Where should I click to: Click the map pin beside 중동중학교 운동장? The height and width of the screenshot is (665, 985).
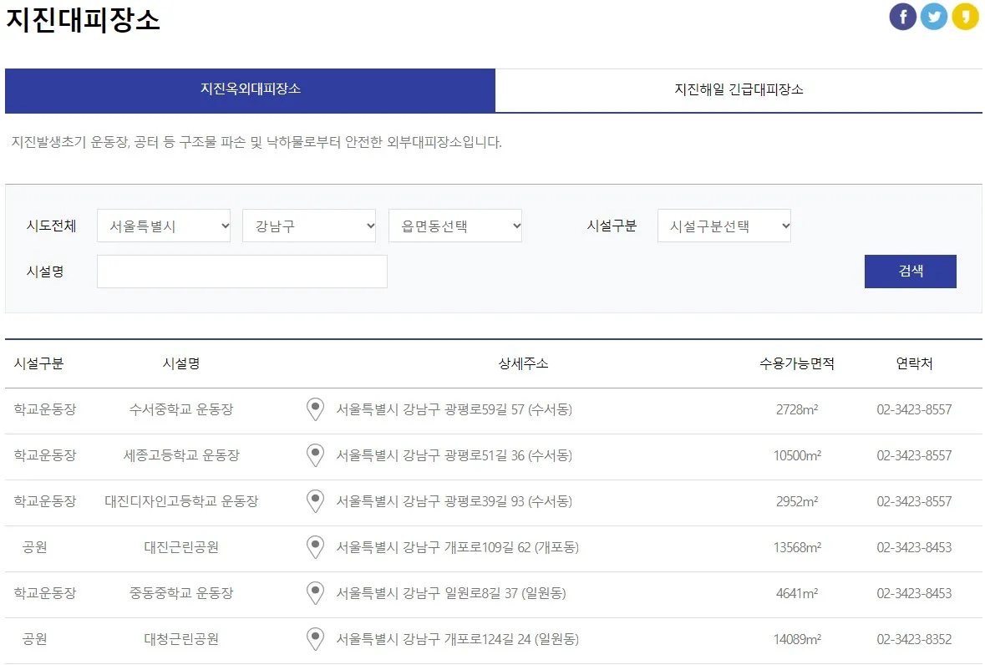(315, 593)
